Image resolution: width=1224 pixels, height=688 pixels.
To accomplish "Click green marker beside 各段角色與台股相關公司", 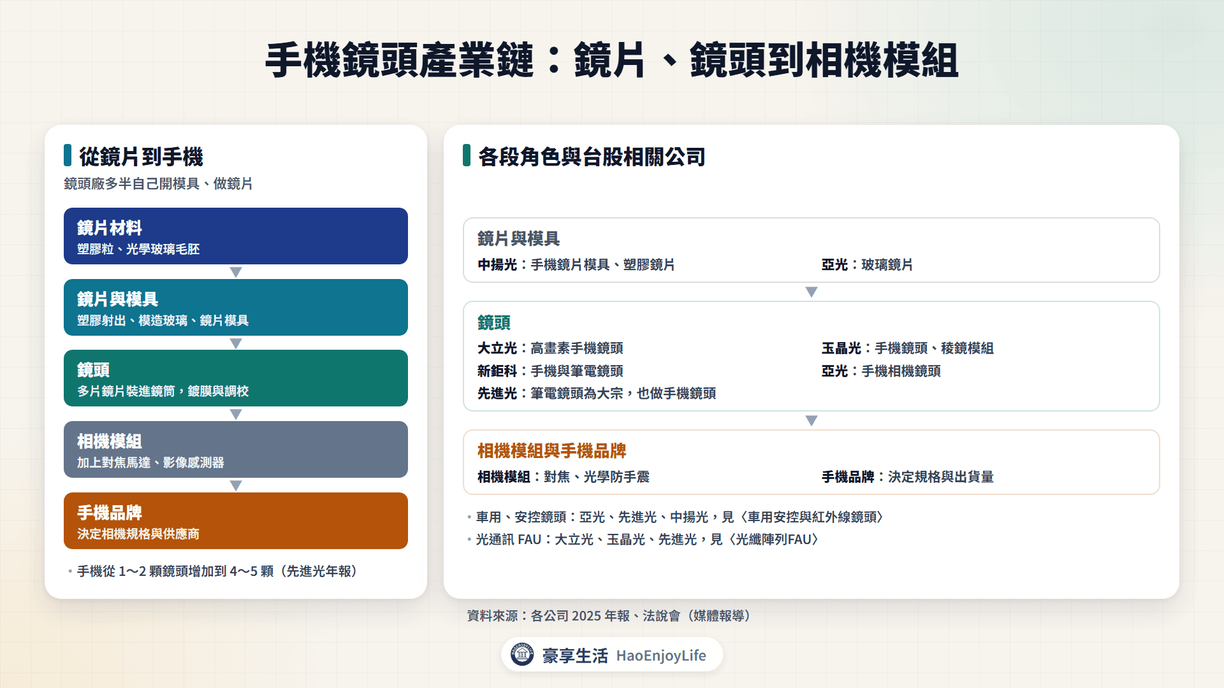I will tap(467, 155).
